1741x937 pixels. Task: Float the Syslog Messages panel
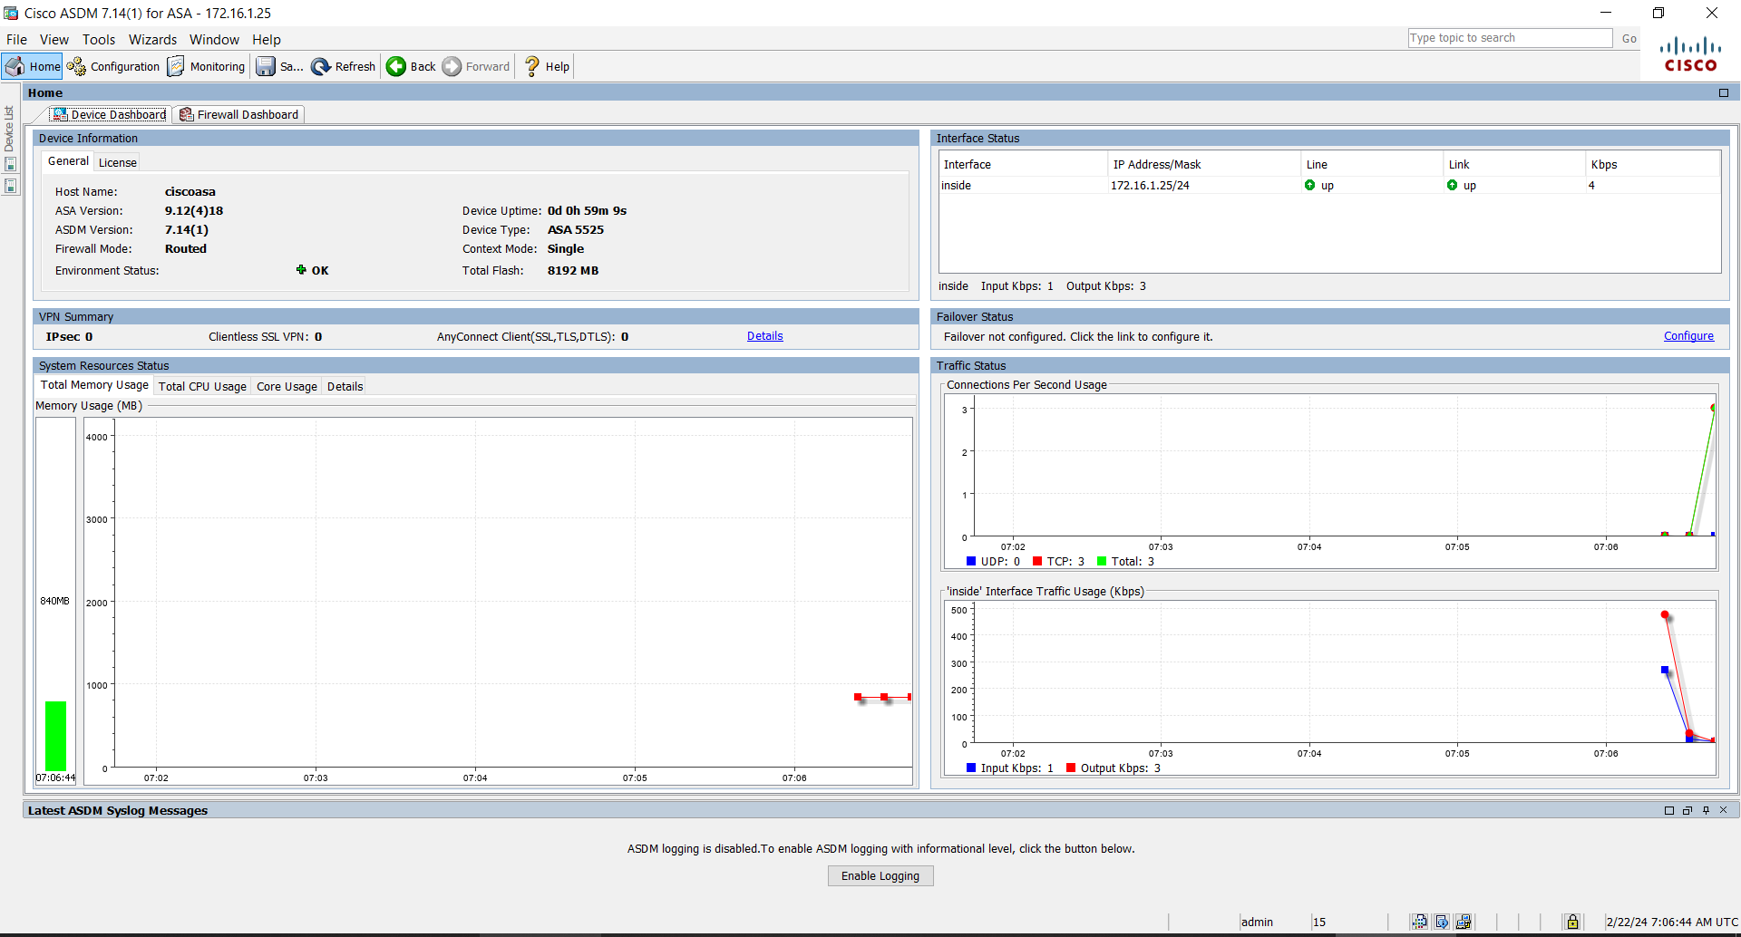click(1688, 810)
